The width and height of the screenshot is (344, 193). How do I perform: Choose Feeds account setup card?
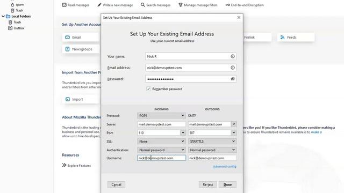tap(296, 38)
